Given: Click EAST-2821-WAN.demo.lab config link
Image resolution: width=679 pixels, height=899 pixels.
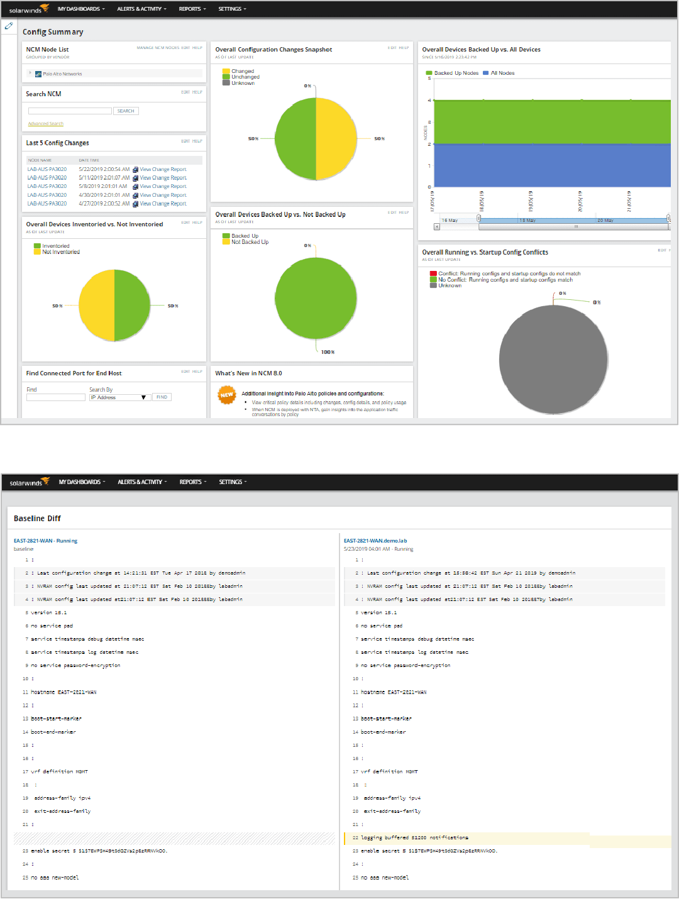Looking at the screenshot, I should [x=375, y=541].
